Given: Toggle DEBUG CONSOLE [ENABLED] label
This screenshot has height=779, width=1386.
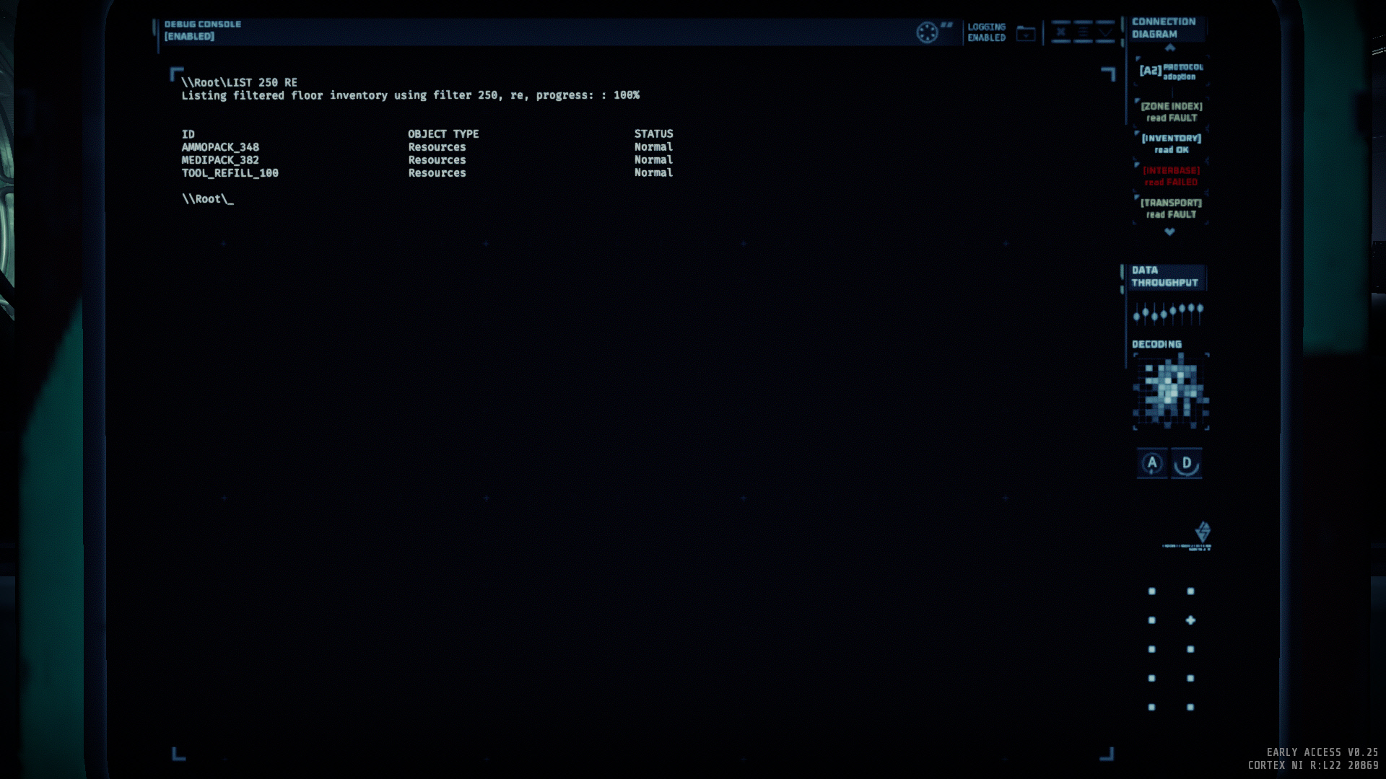Looking at the screenshot, I should coord(202,30).
